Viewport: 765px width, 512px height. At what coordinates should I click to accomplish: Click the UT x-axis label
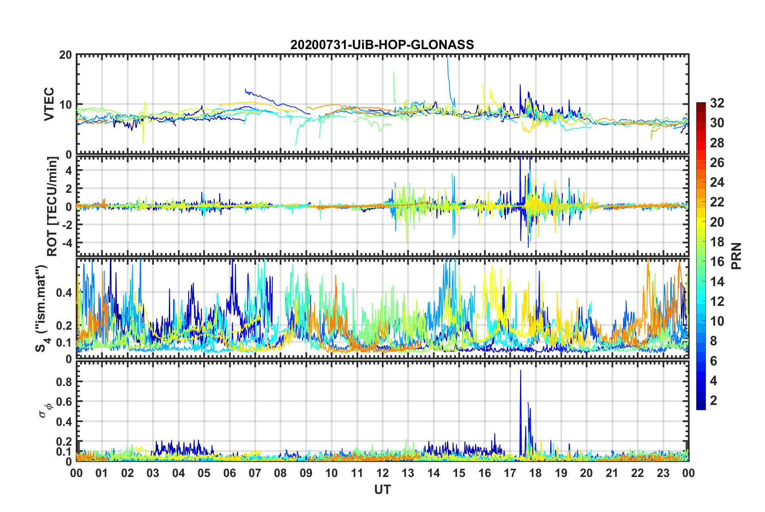pos(382,489)
